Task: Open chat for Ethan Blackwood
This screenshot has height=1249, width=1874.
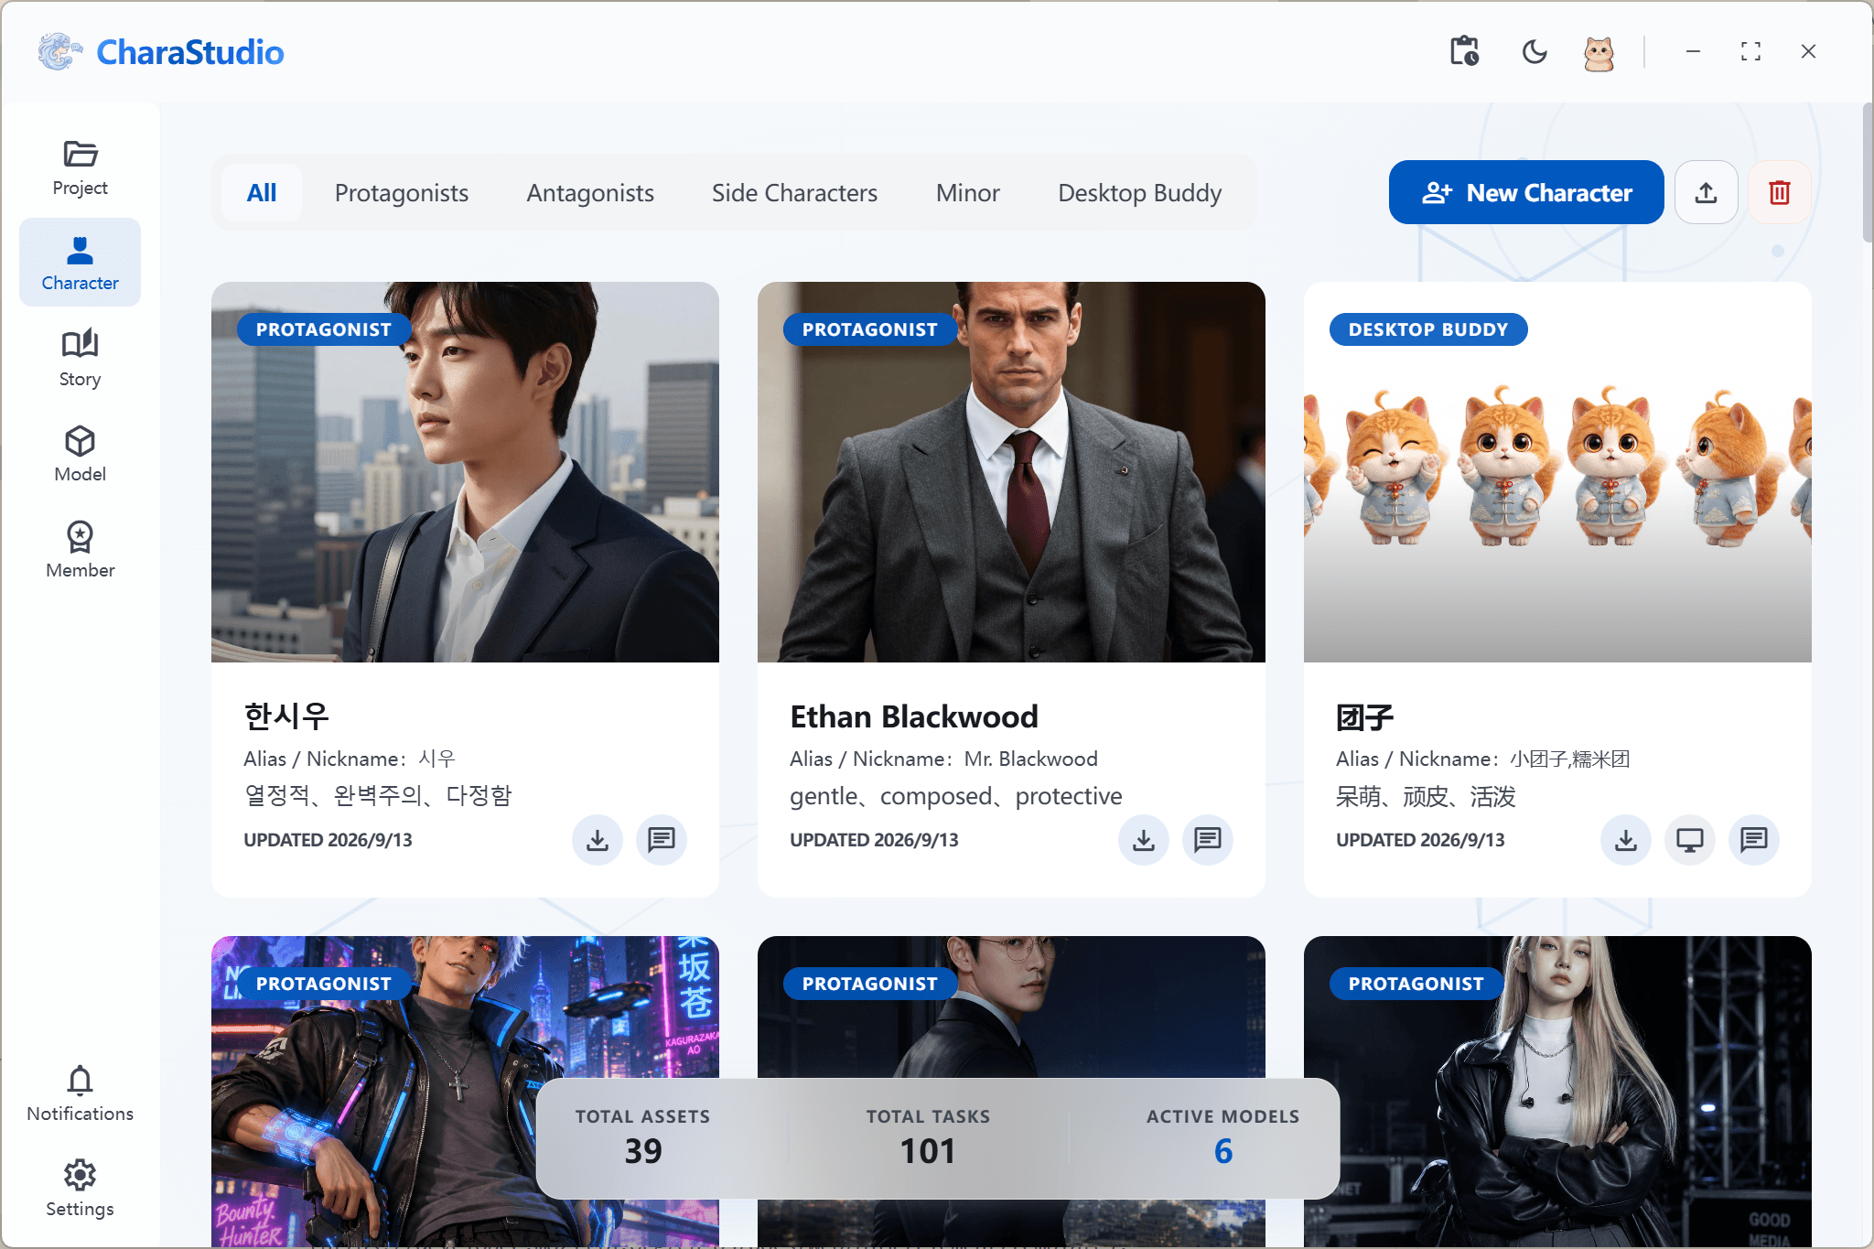Action: click(1208, 840)
